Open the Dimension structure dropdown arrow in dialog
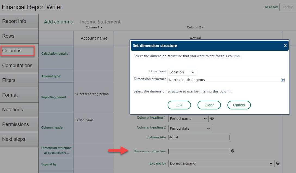296x173 pixels. pos(283,80)
